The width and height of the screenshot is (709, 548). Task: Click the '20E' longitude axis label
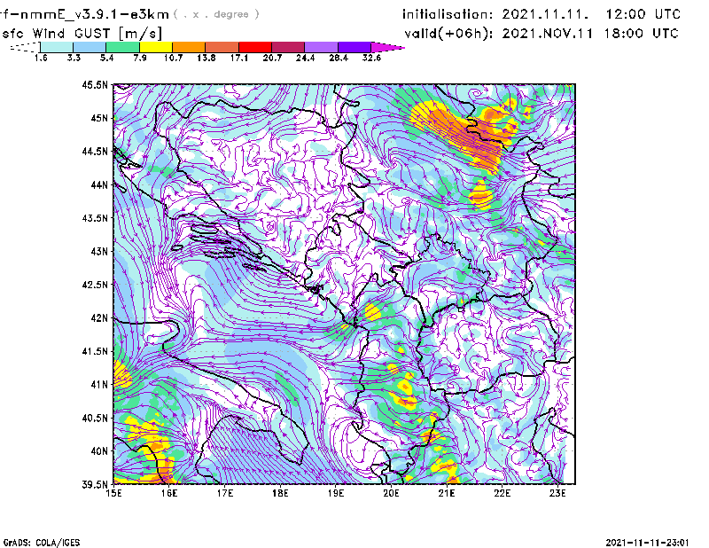[x=391, y=493]
